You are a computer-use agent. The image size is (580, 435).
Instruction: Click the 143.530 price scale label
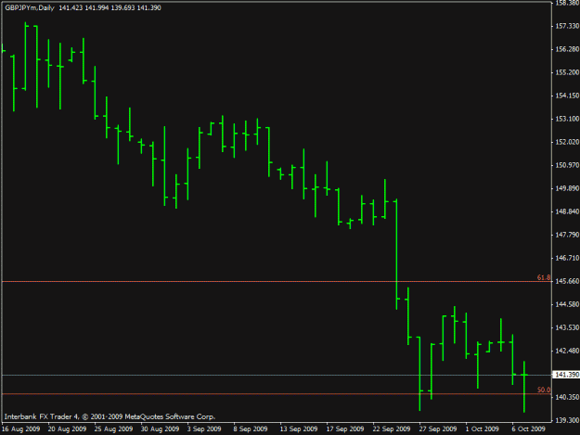(567, 327)
